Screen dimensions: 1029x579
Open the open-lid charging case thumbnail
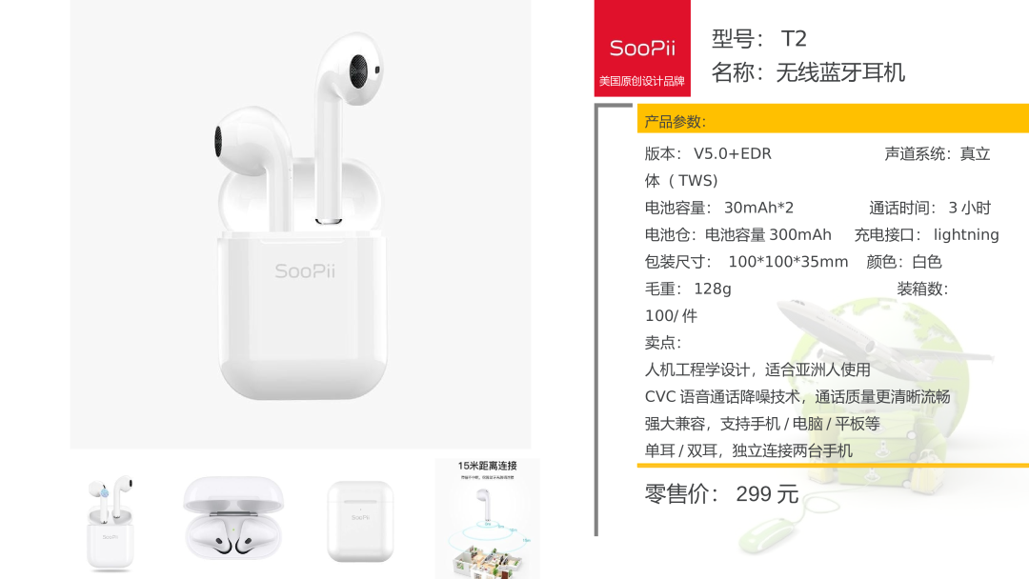[233, 518]
